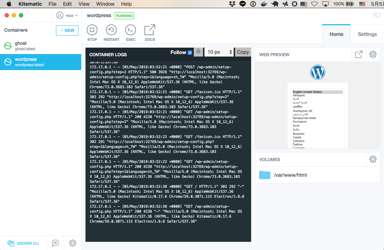This screenshot has height=250, width=384.
Task: Click the Containers sidebar heading
Action: pyautogui.click(x=16, y=30)
